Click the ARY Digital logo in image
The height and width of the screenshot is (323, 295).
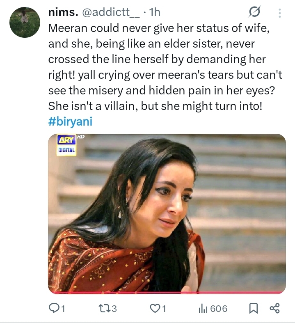pos(66,145)
